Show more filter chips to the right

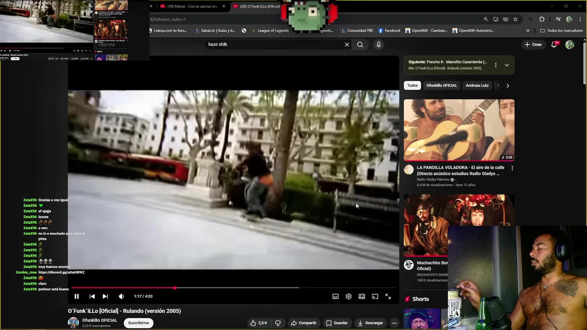coord(507,86)
